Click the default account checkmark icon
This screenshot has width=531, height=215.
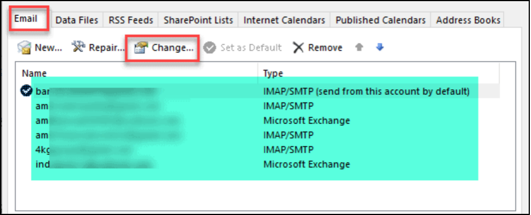26,91
